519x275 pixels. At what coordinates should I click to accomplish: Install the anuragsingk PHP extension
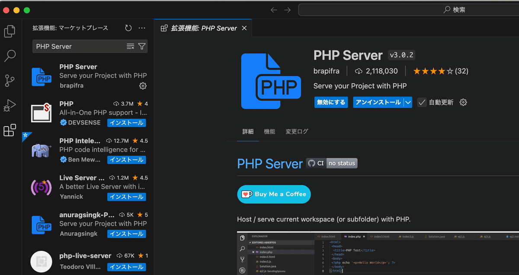126,234
